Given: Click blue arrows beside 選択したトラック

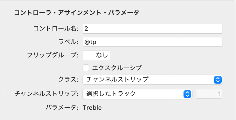Looking at the screenshot, I should click(187, 94).
